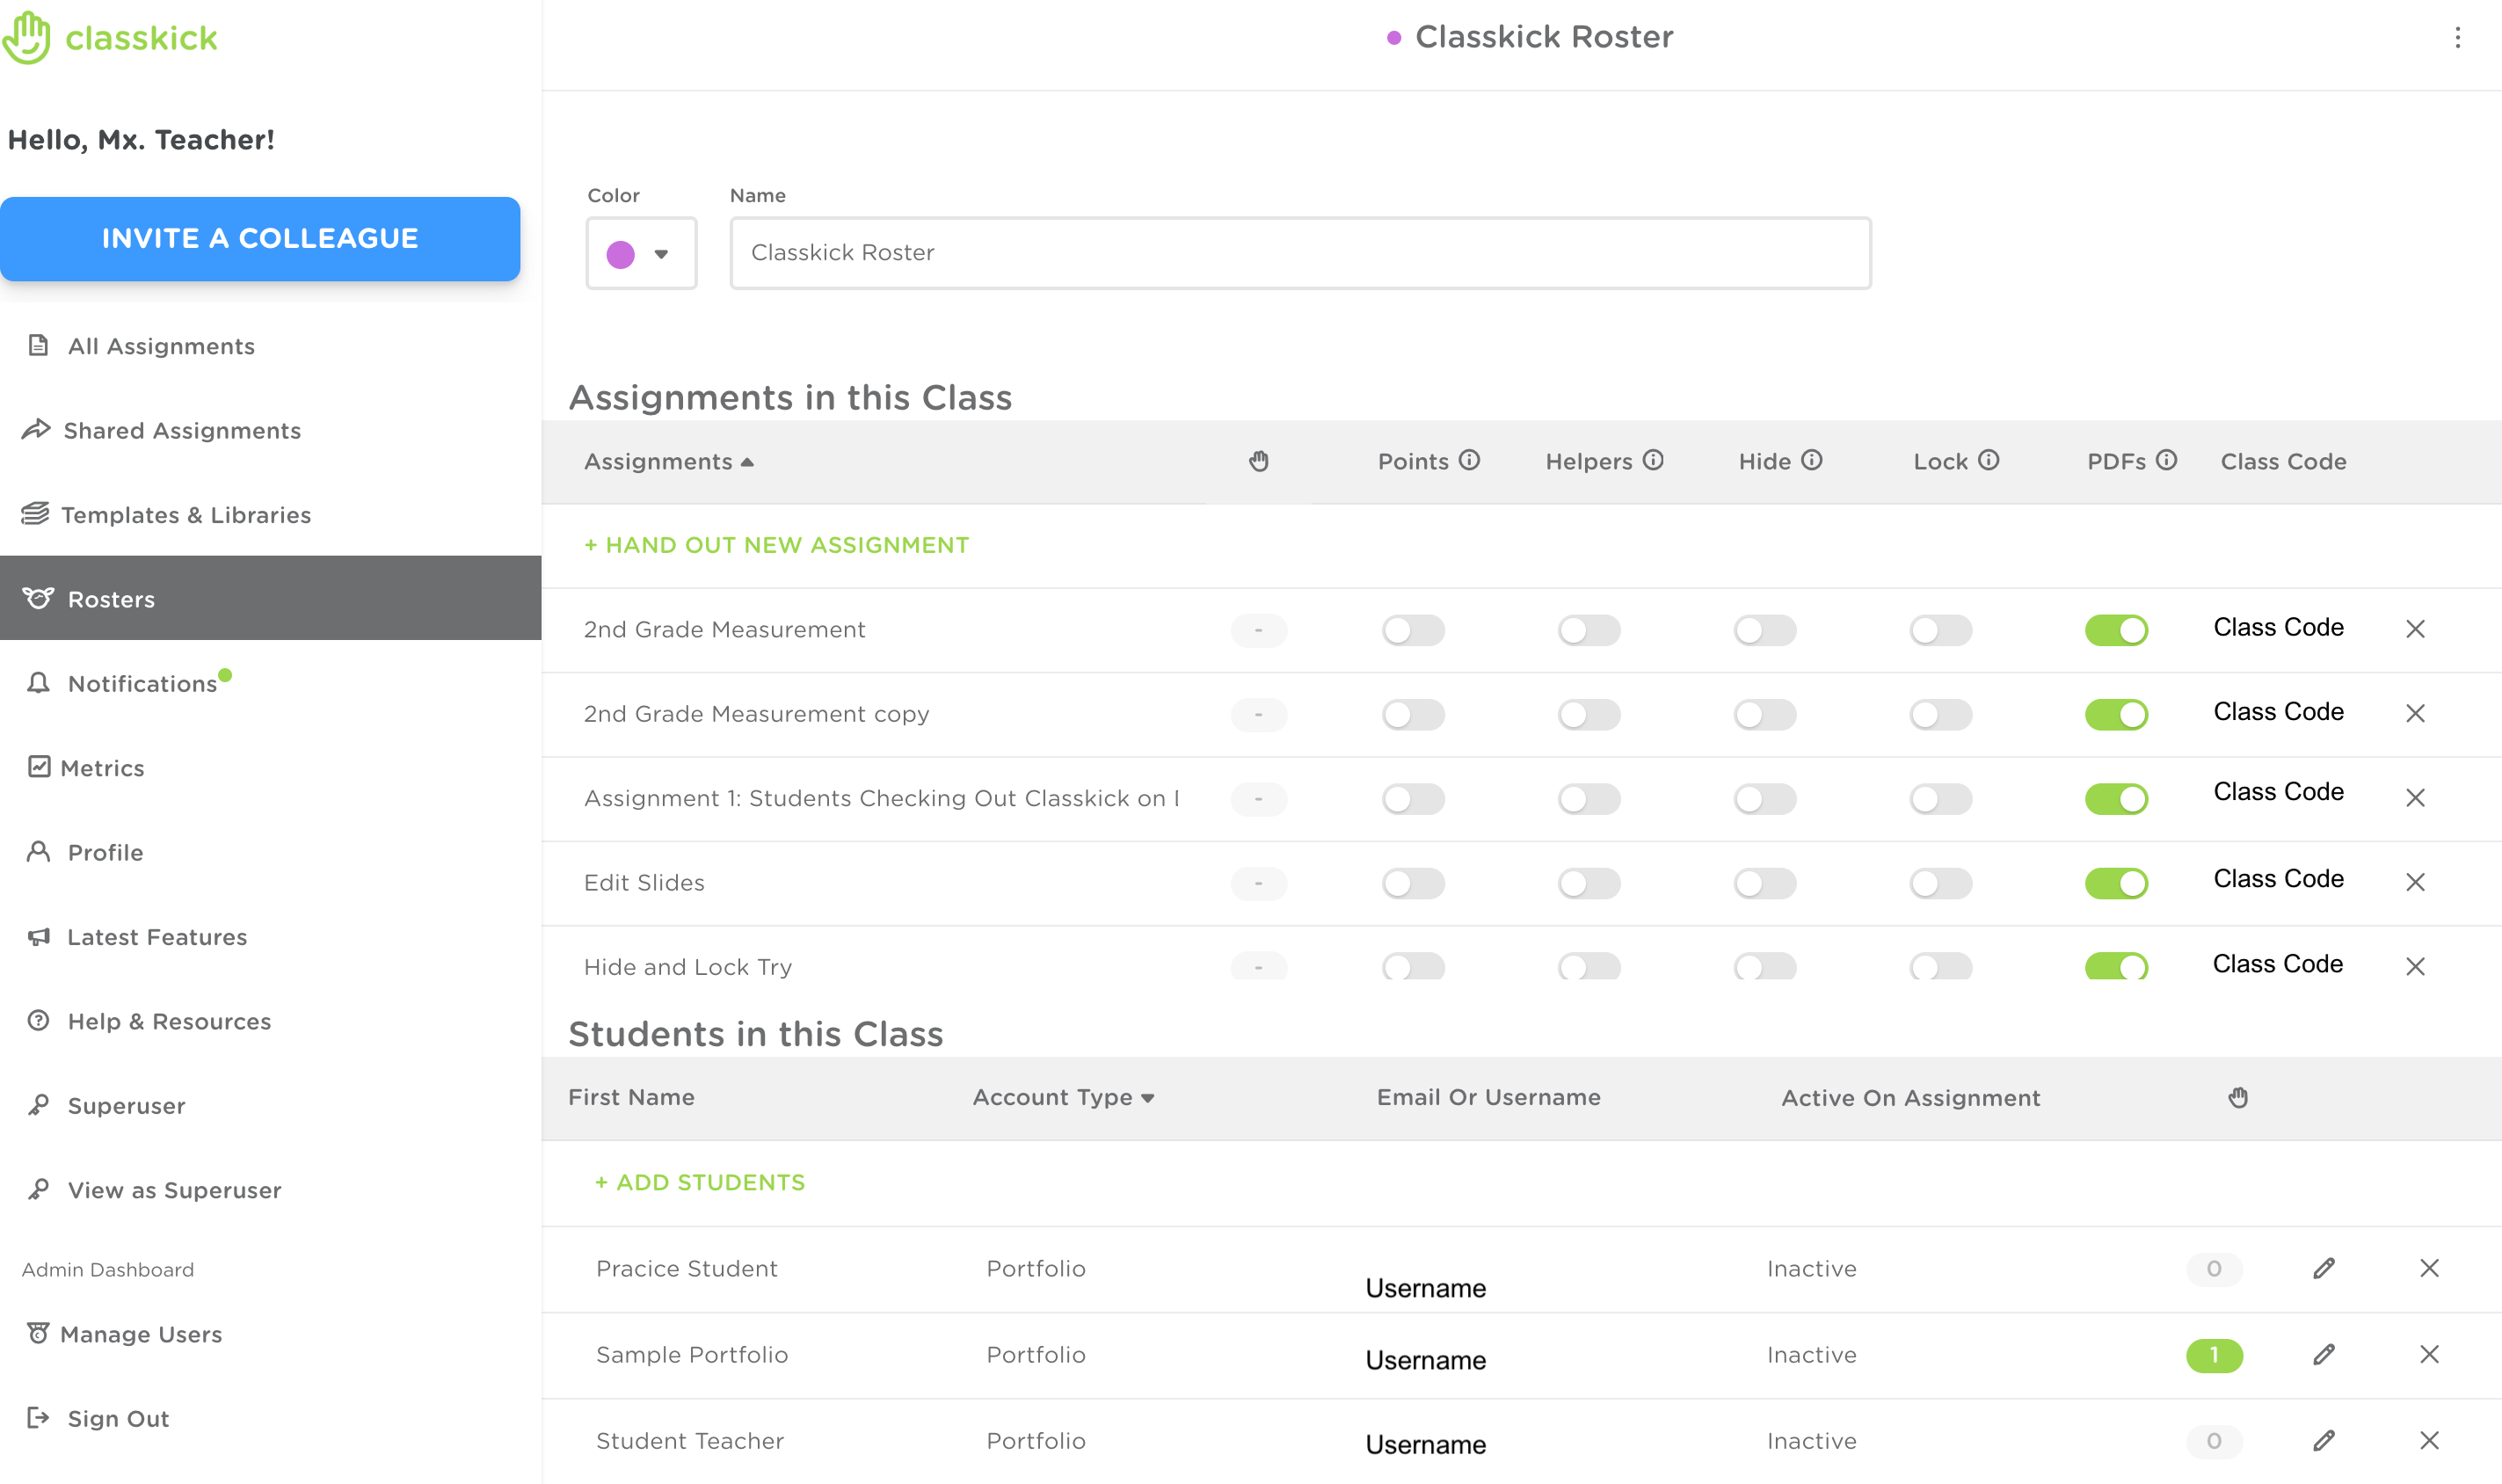Toggle Helpers for 2nd Grade Measurement
The height and width of the screenshot is (1484, 2502).
coord(1588,630)
